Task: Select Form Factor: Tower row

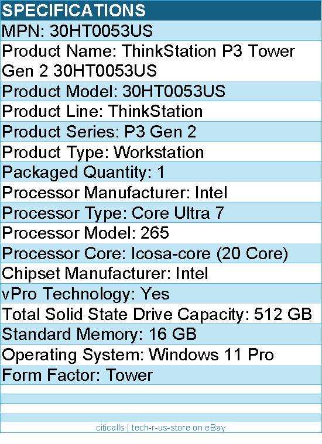Action: [161, 375]
